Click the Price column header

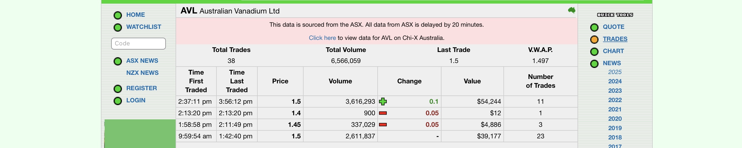[280, 81]
